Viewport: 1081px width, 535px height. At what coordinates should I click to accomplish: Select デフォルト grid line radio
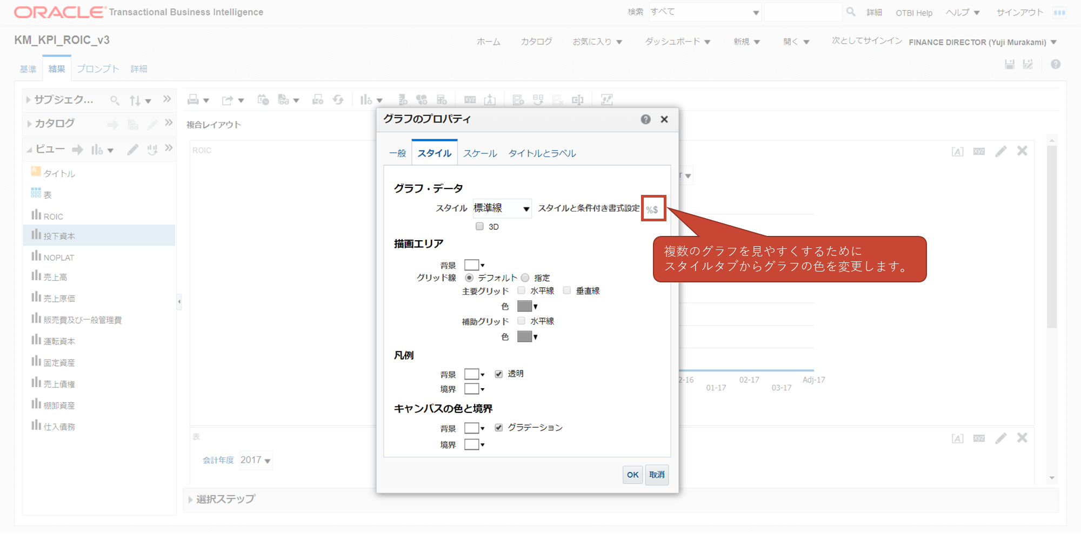point(469,277)
